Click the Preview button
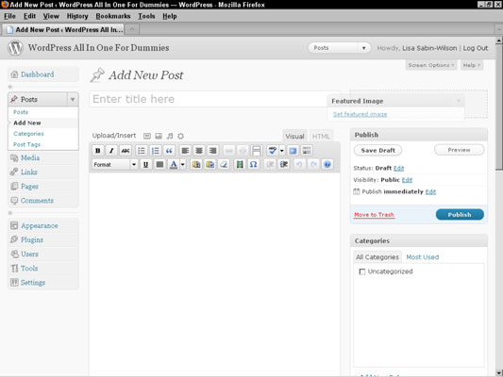503x377 pixels. [459, 150]
